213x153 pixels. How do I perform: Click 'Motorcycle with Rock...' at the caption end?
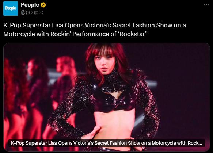[x=177, y=143]
